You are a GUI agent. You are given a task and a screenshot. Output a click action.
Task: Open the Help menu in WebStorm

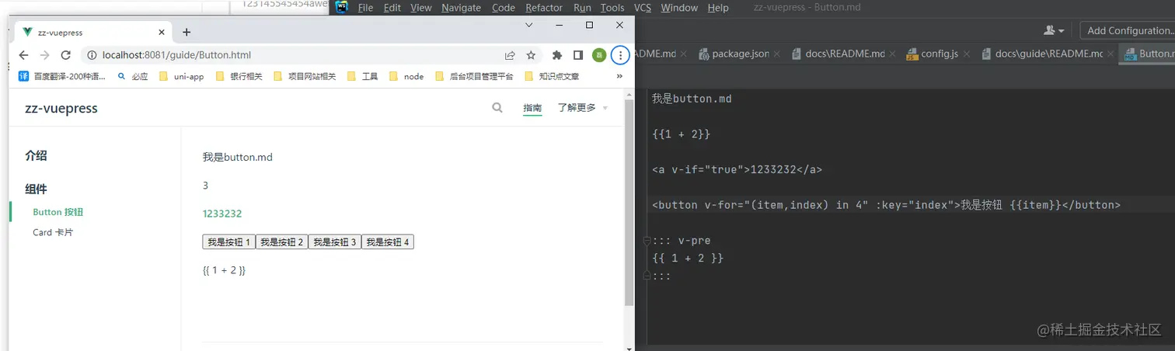[718, 8]
